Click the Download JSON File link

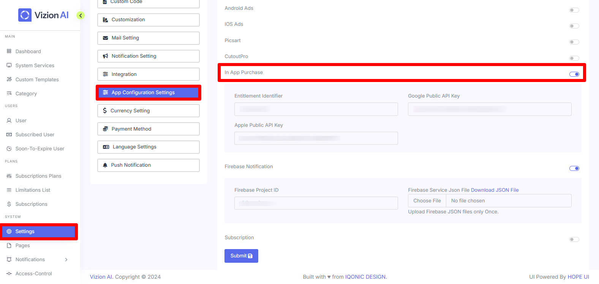pos(495,190)
